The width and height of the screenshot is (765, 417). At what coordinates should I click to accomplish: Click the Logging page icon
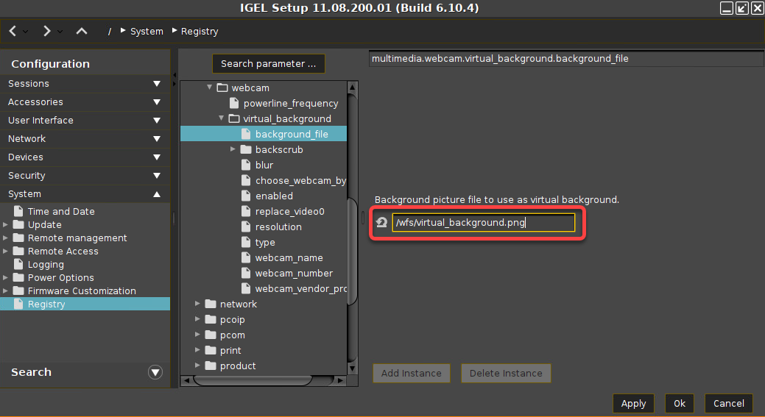(18, 265)
